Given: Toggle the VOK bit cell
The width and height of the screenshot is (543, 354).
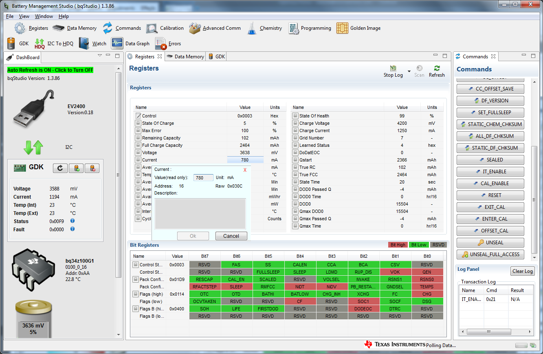Looking at the screenshot, I should coord(395,272).
